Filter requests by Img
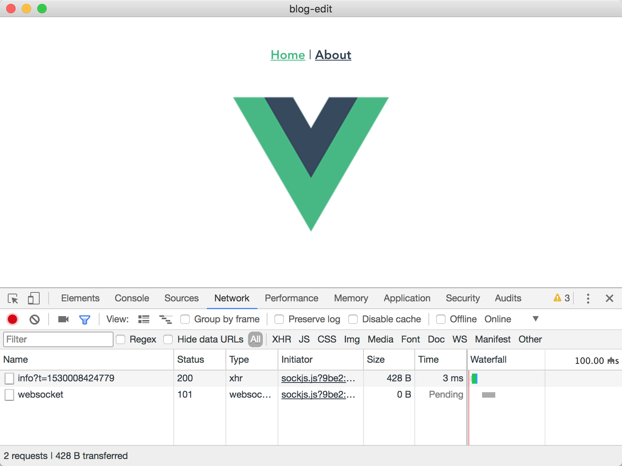The width and height of the screenshot is (622, 466). [352, 339]
